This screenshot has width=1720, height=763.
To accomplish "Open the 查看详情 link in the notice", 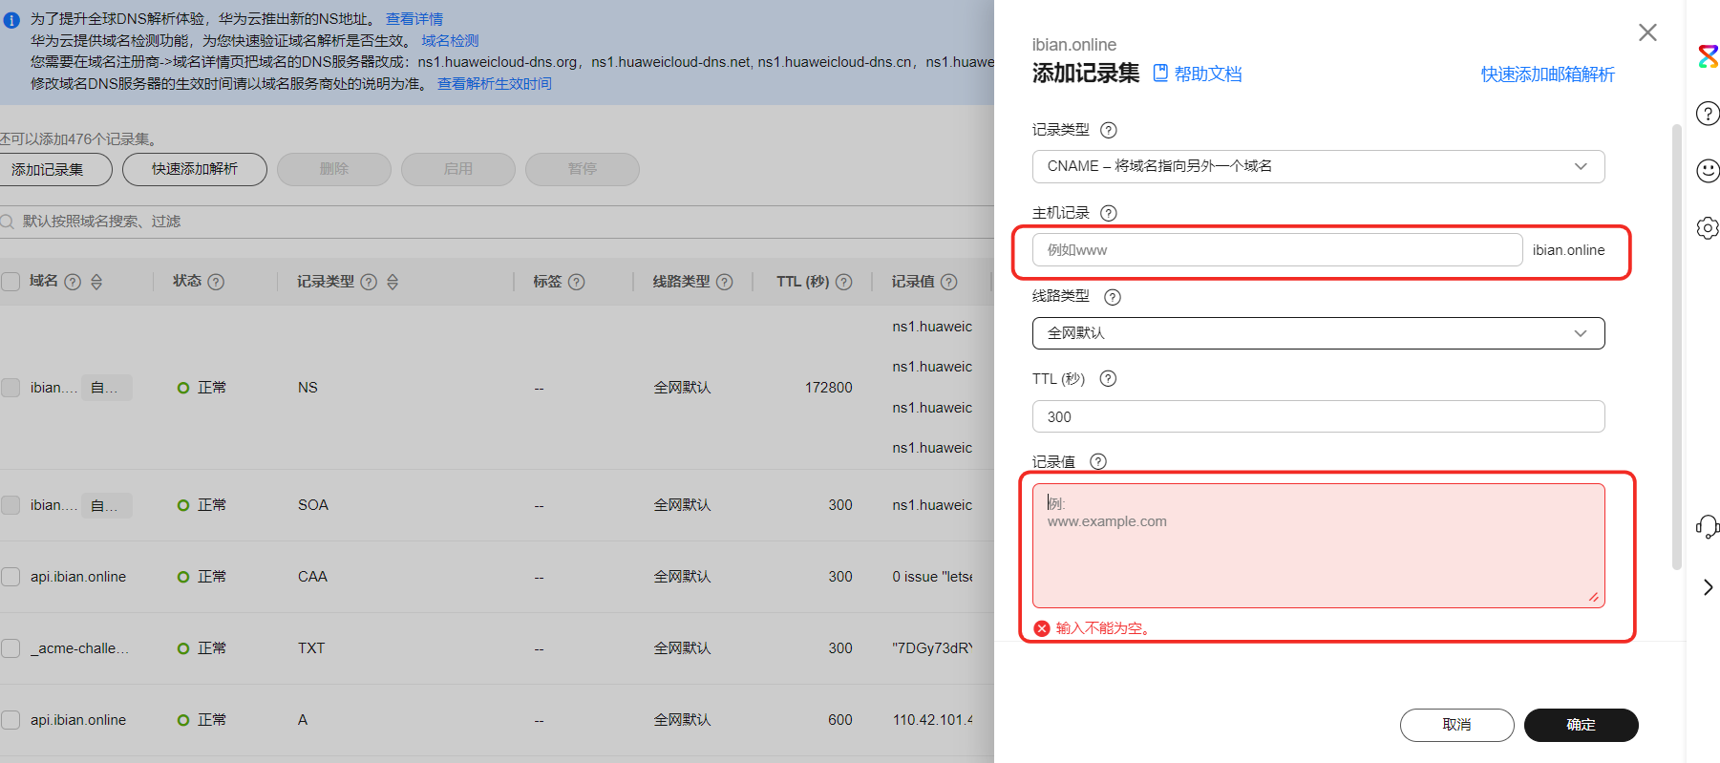I will point(414,19).
